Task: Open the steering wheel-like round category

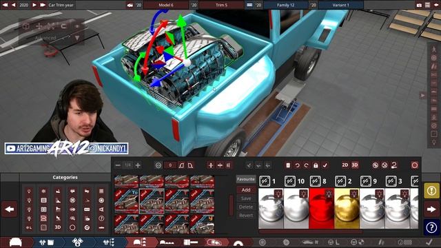Action: point(72,200)
